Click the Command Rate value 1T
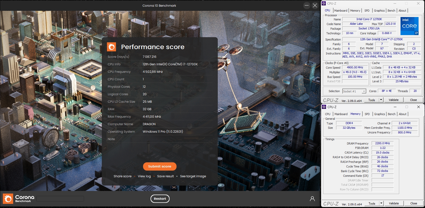This screenshot has width=425, height=208. [x=382, y=176]
